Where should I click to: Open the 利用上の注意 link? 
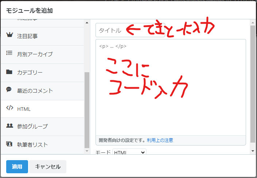(x=160, y=140)
